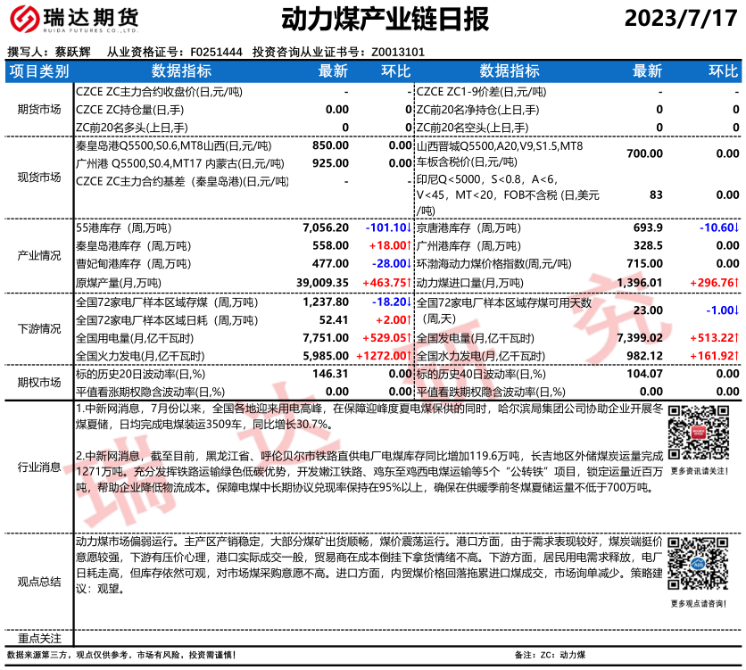Click the report title 动力煤产业链日报
The width and height of the screenshot is (746, 670).
[372, 19]
